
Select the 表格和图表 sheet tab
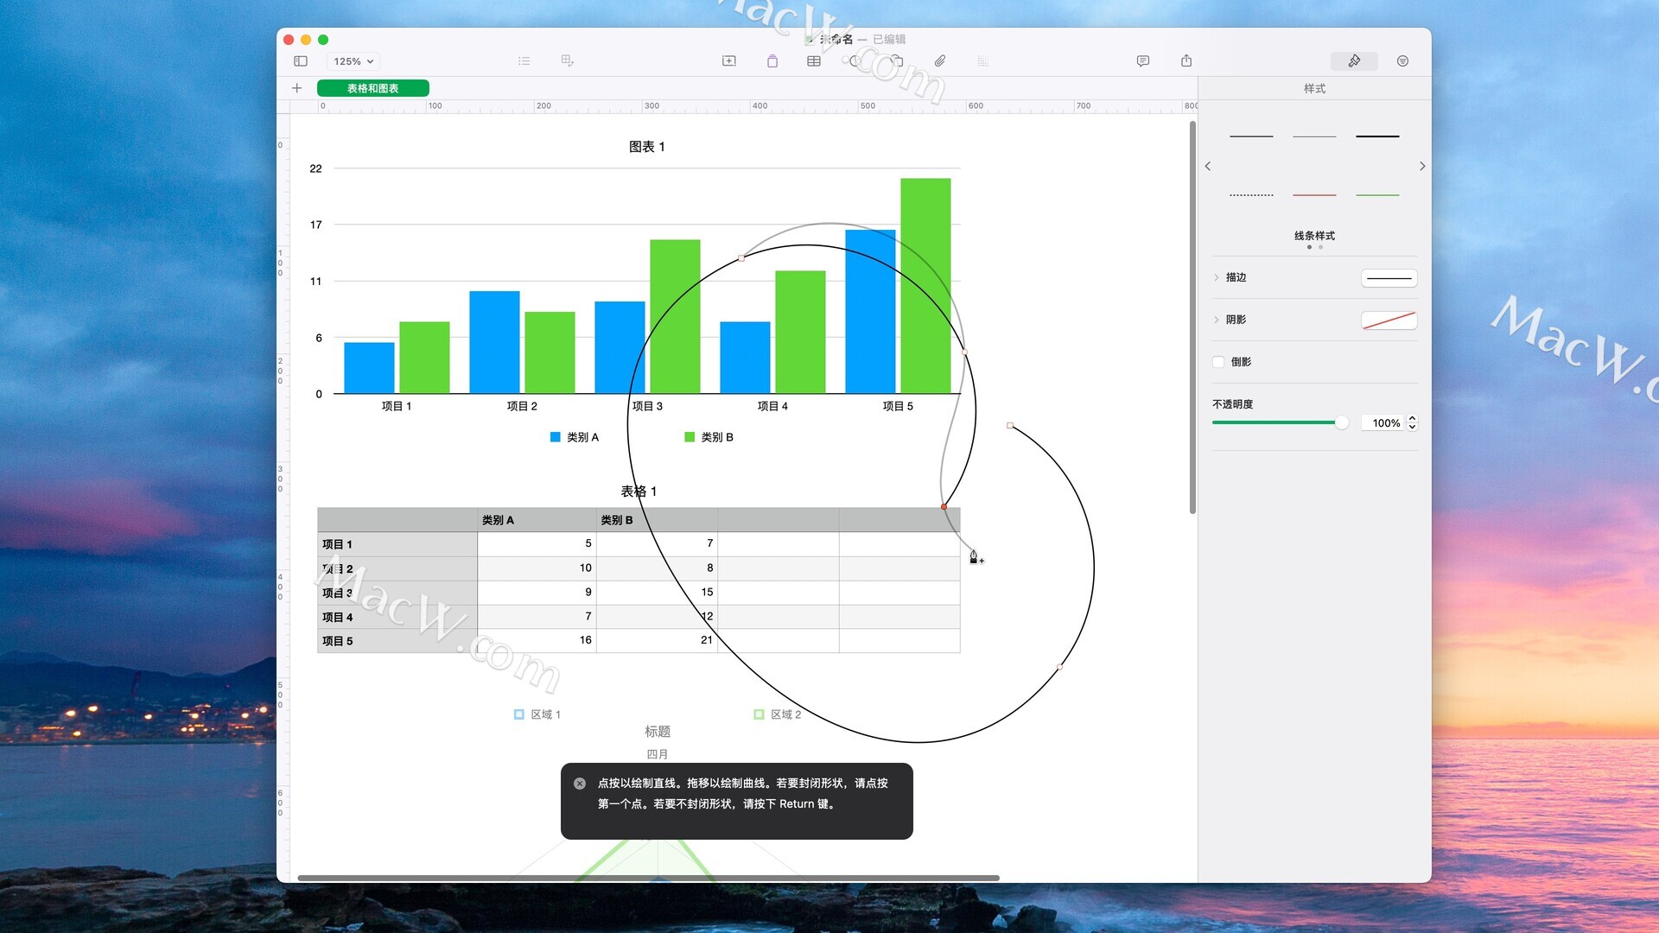coord(372,88)
